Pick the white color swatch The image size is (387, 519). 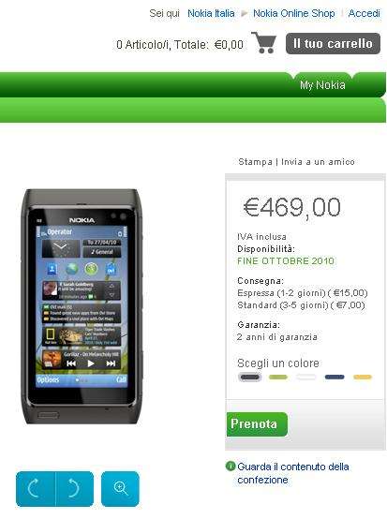(305, 377)
